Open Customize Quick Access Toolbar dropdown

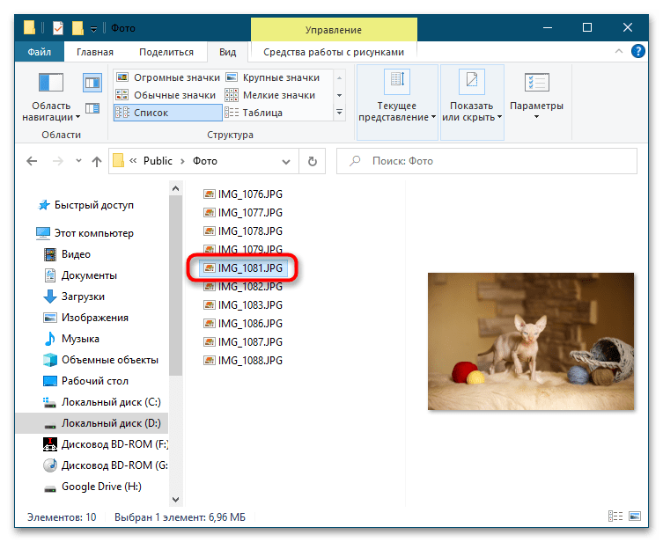(x=94, y=29)
